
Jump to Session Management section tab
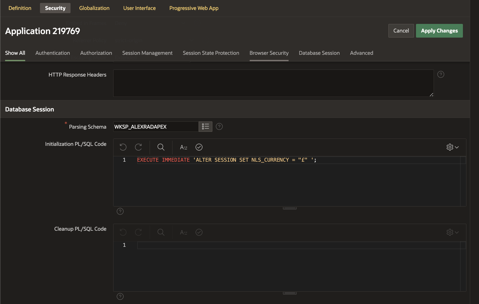tap(147, 53)
